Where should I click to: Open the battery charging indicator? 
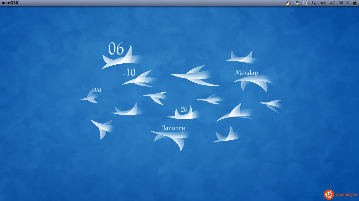tap(323, 3)
